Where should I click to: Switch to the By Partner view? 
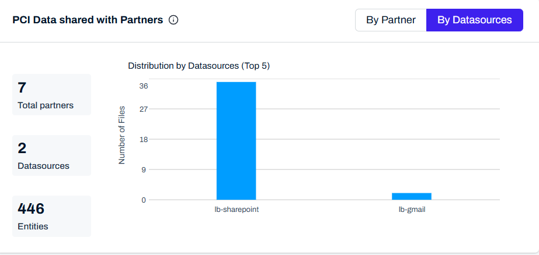391,20
